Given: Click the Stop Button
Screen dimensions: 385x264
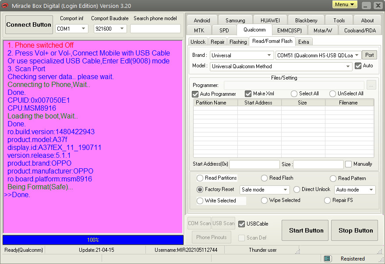Looking at the screenshot, I should 354,230.
